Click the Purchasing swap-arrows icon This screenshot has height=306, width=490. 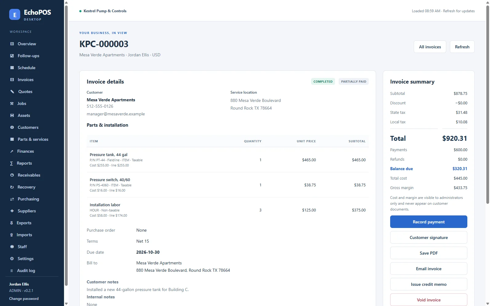point(12,199)
